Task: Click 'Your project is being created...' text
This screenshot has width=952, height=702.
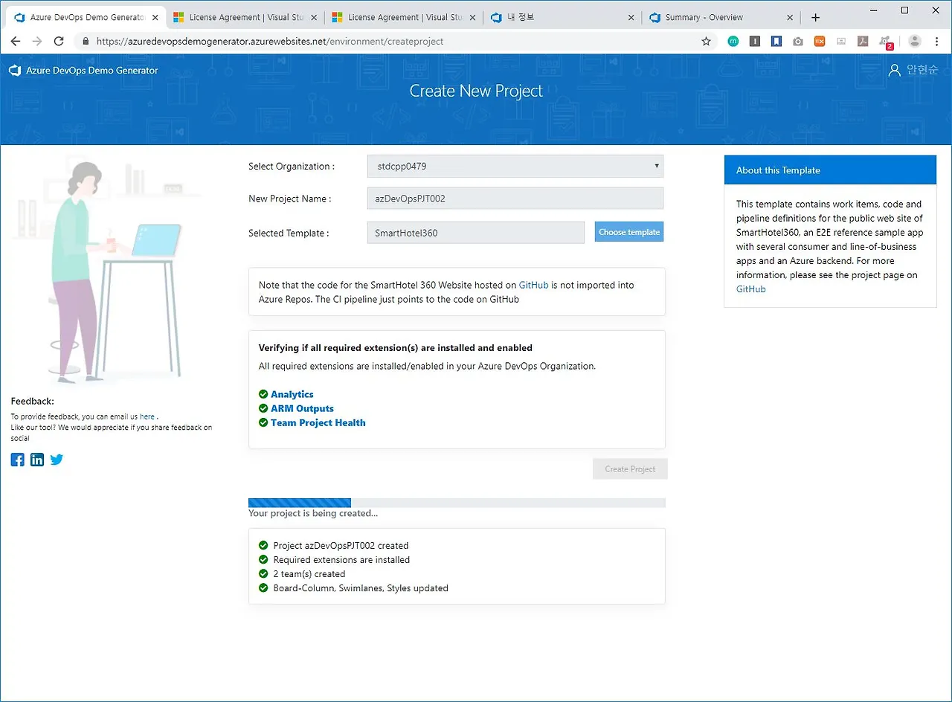Action: [x=313, y=513]
